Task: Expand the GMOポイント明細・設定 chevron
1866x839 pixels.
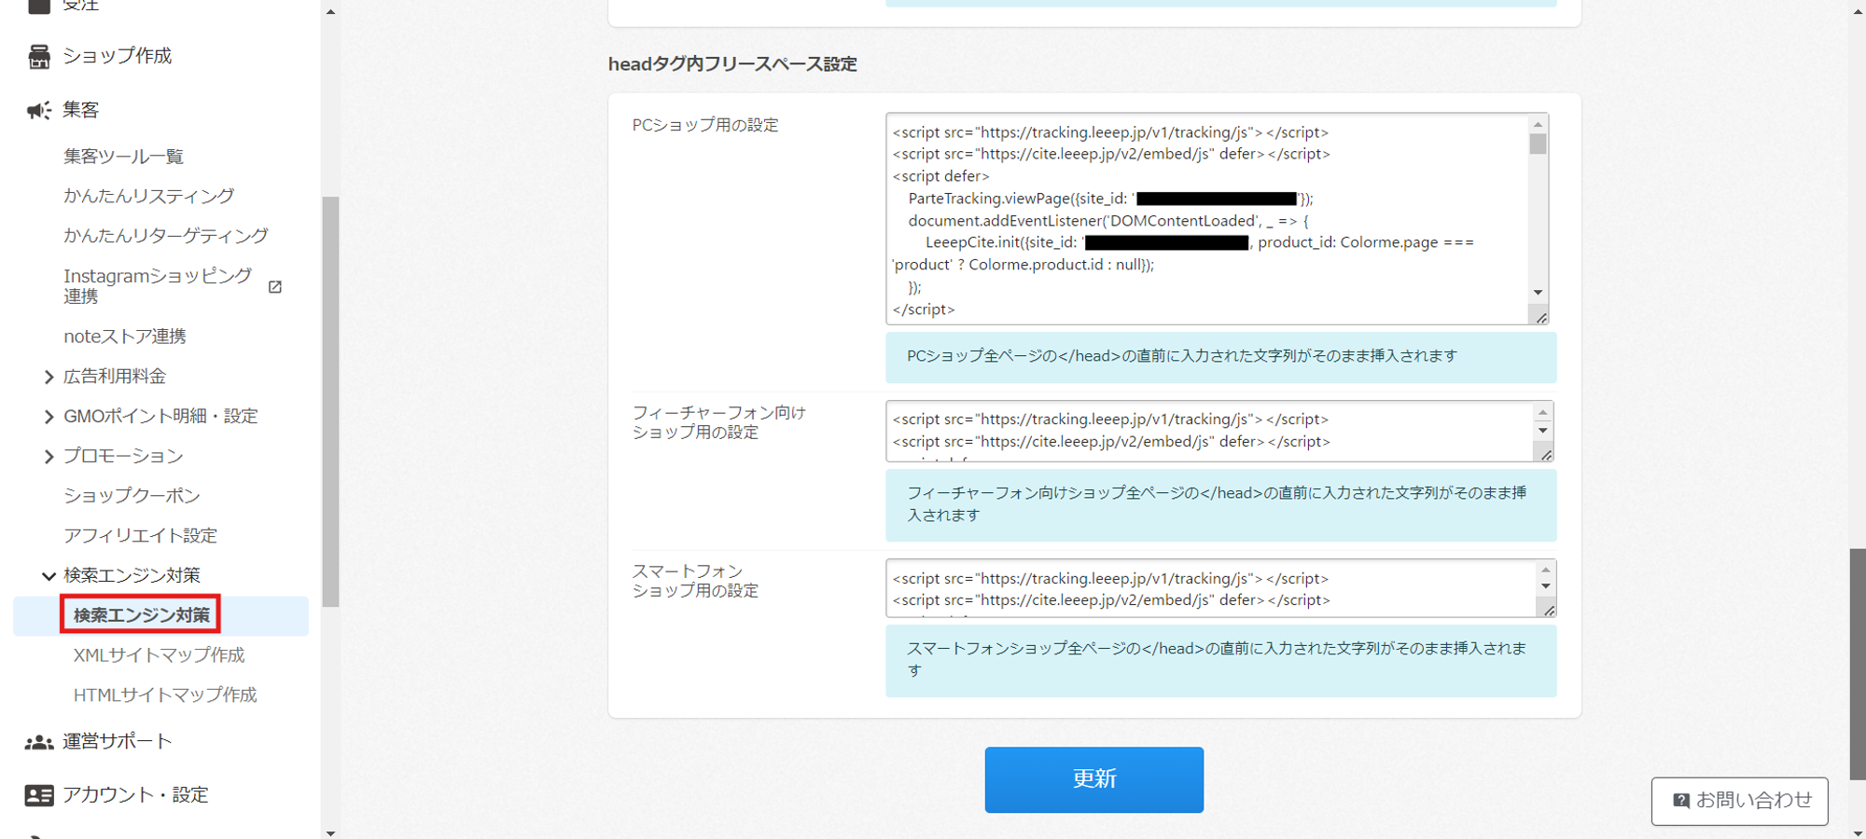Action: [49, 417]
